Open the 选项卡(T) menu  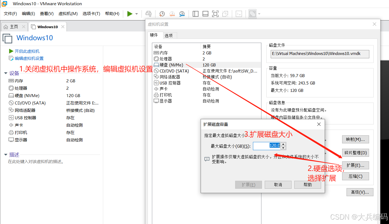click(x=91, y=14)
